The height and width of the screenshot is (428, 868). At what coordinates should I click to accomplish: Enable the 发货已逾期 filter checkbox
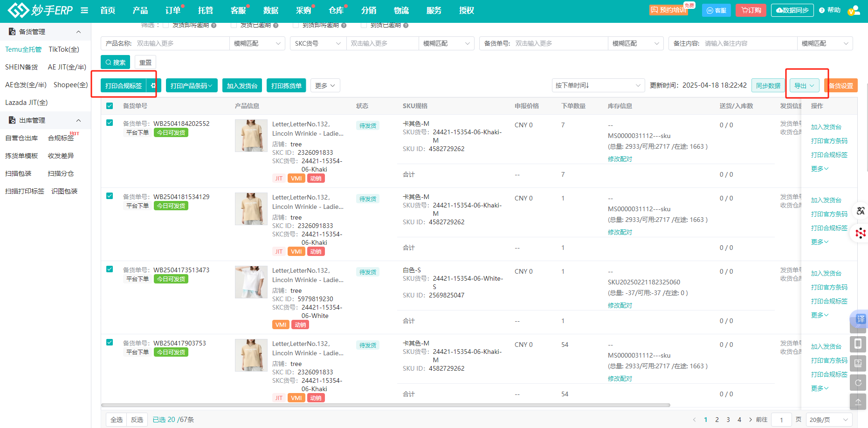[x=234, y=25]
